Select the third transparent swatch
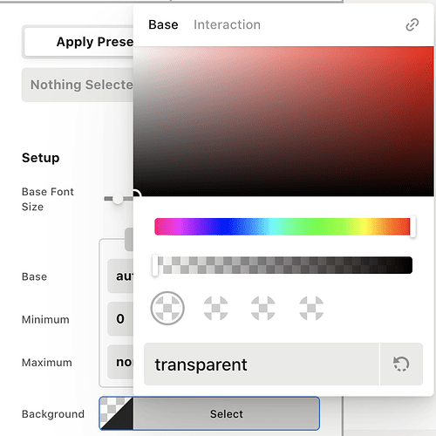The image size is (436, 436). pos(263,308)
